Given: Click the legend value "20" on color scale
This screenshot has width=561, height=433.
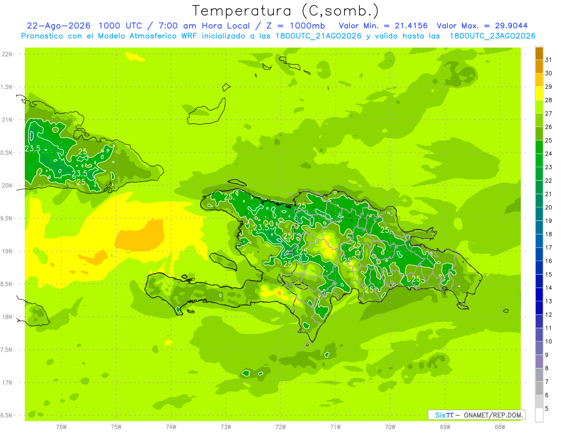Looking at the screenshot, I should coord(549,207).
